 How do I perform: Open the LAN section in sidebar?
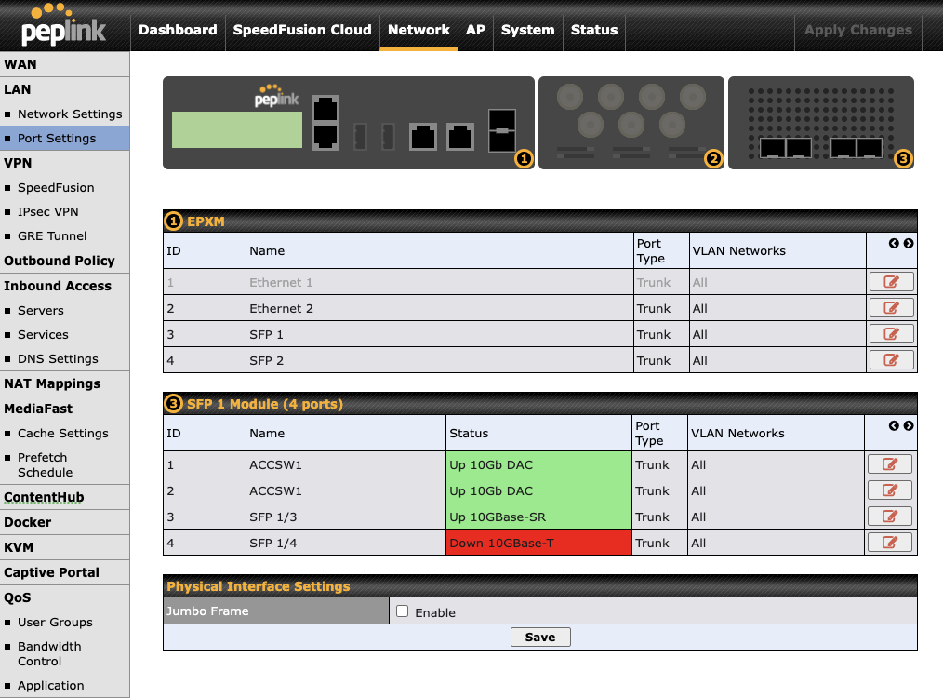click(x=64, y=89)
